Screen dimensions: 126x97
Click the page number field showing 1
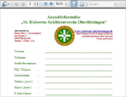pos(30,4)
